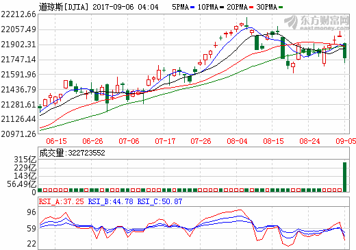Click the 10PMA legend label
The width and height of the screenshot is (356, 250).
click(x=207, y=7)
